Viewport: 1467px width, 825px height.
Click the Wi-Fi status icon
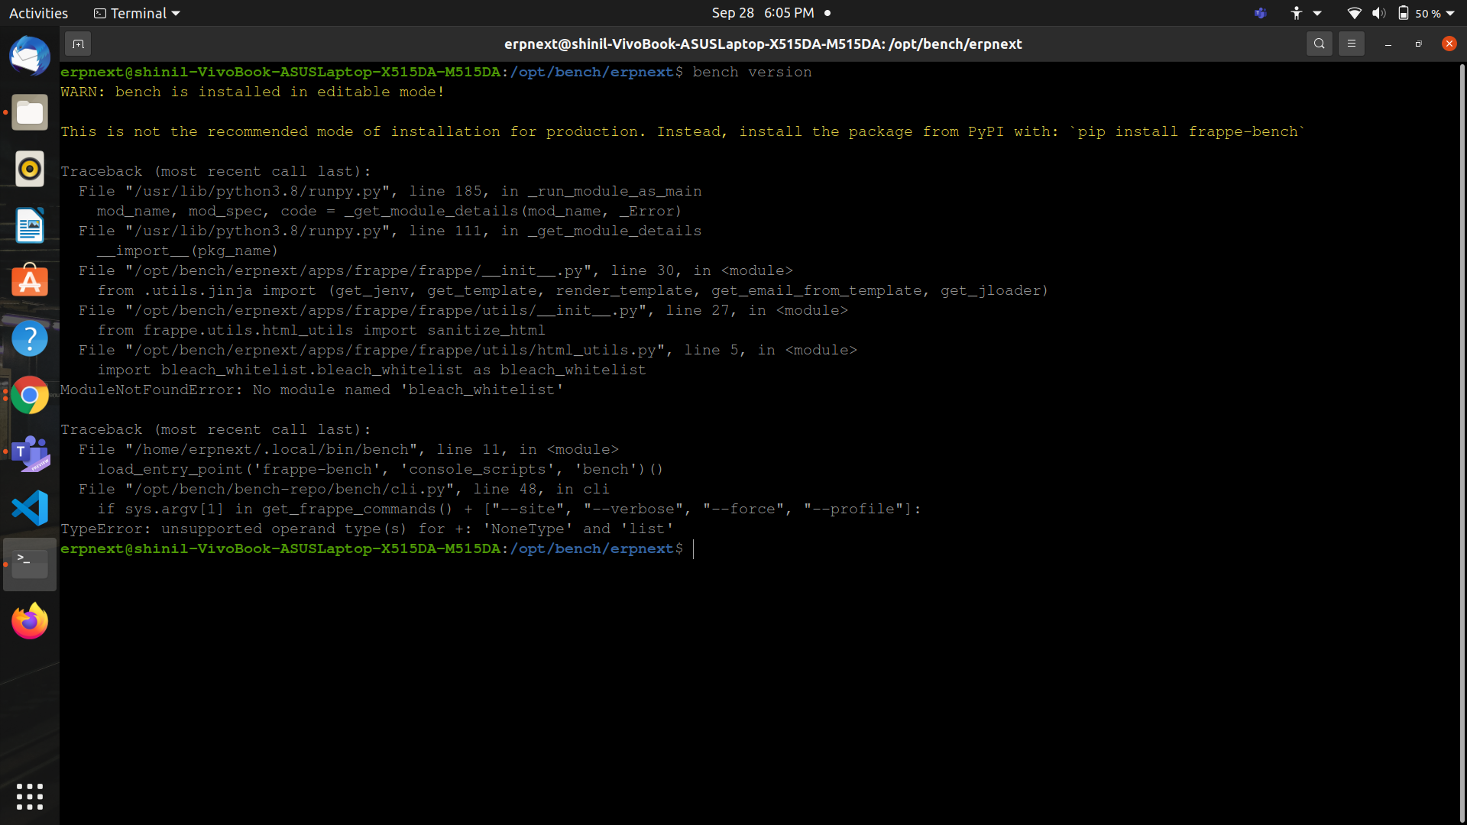click(1354, 13)
